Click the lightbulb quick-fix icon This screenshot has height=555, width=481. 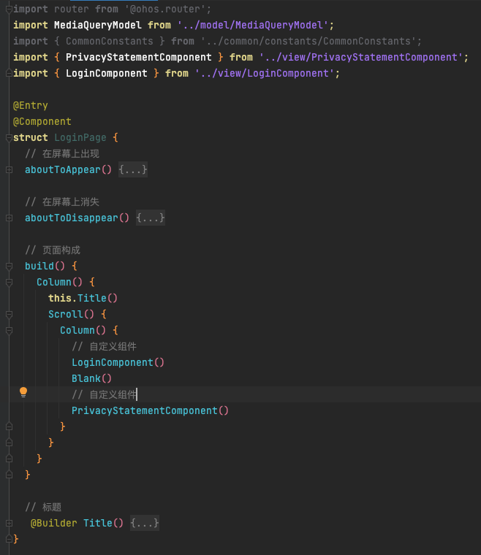pyautogui.click(x=23, y=392)
